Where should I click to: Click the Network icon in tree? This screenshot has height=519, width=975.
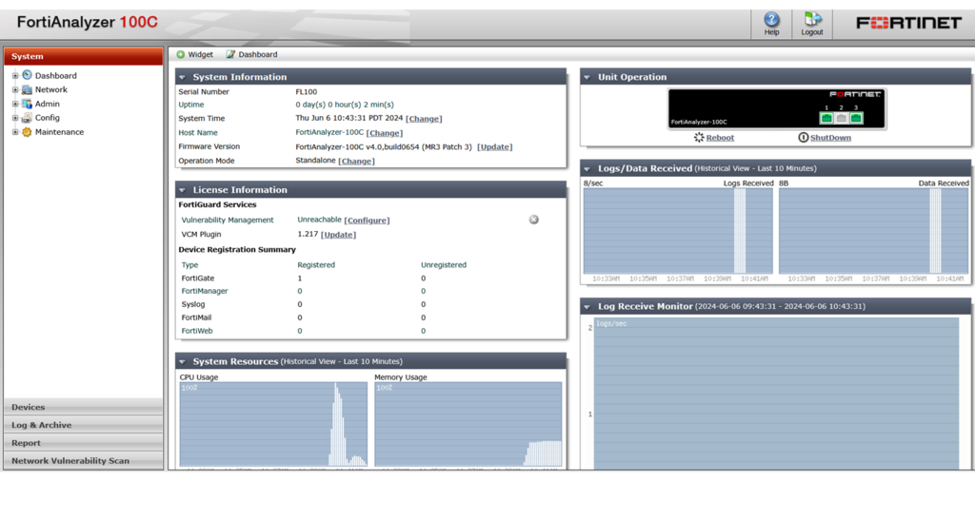pos(27,89)
